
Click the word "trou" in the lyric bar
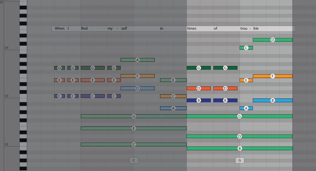point(244,29)
